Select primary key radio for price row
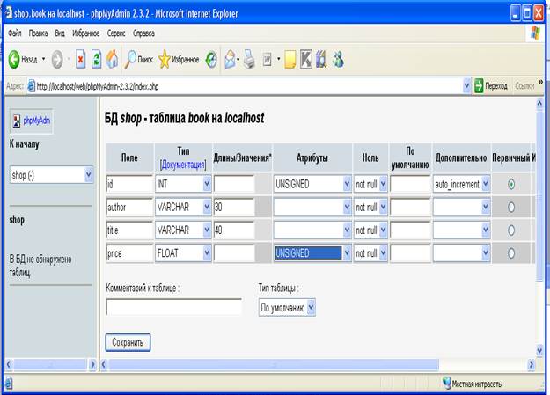550x395 pixels. click(x=511, y=253)
